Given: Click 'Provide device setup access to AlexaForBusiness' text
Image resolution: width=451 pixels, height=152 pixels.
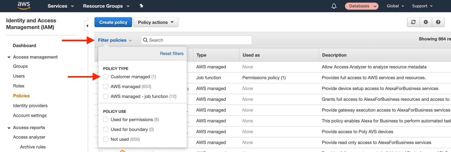Looking at the screenshot, I should [x=380, y=88].
